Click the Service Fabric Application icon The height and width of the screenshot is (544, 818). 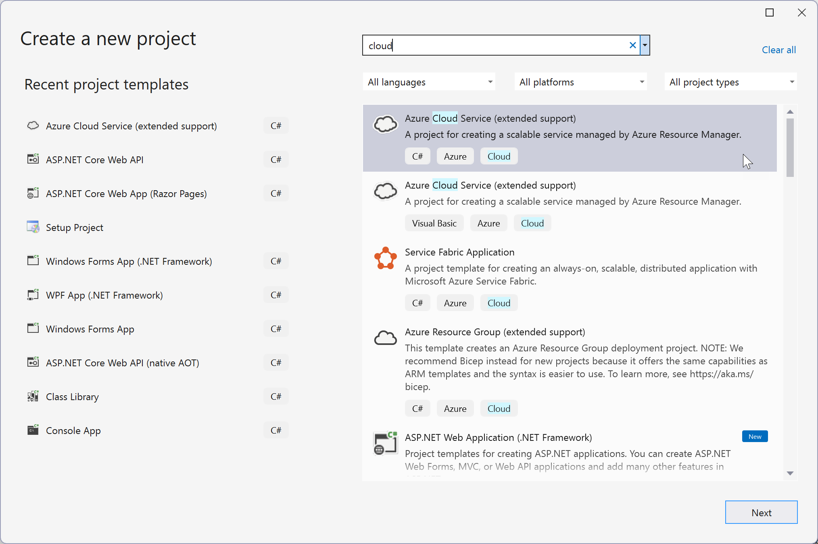point(385,257)
